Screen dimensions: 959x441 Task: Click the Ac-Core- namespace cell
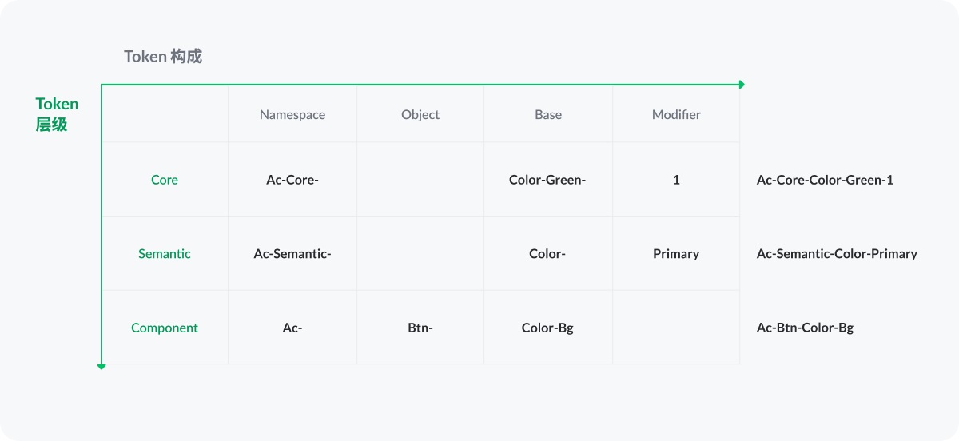pos(292,180)
